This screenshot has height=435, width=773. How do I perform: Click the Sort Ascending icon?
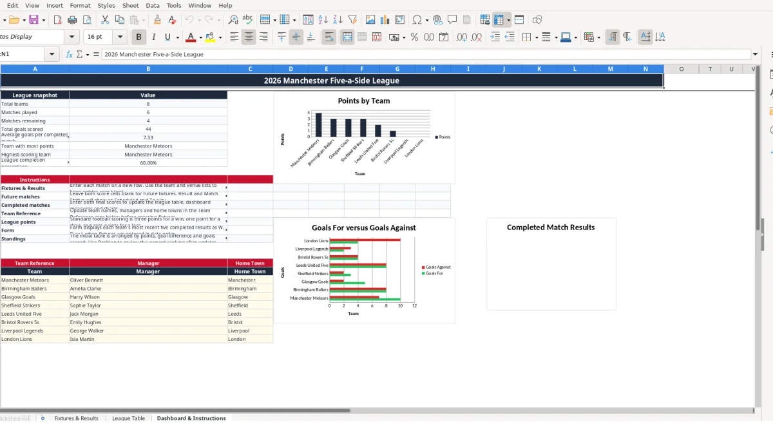point(323,20)
